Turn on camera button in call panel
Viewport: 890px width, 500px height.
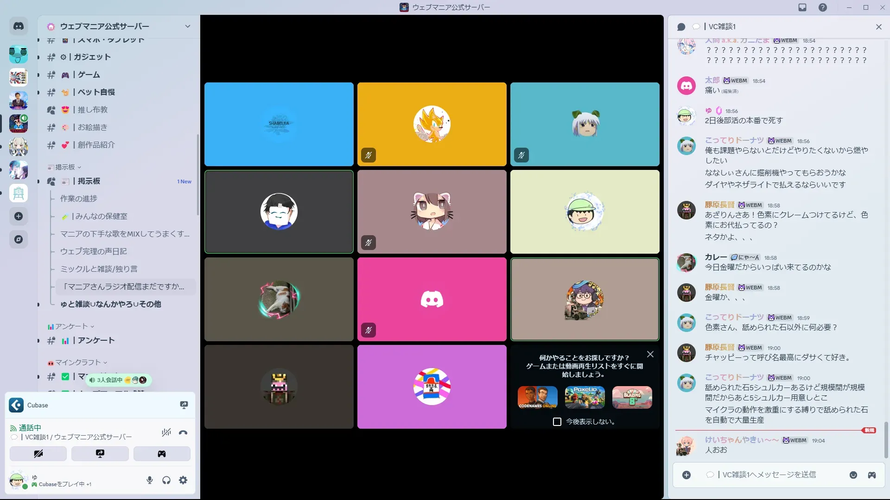click(38, 454)
